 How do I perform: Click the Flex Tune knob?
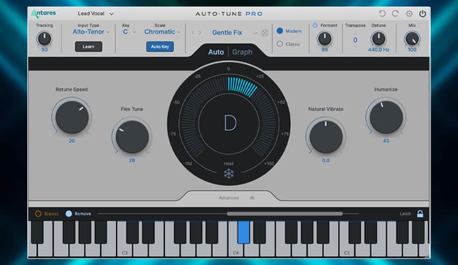132,136
